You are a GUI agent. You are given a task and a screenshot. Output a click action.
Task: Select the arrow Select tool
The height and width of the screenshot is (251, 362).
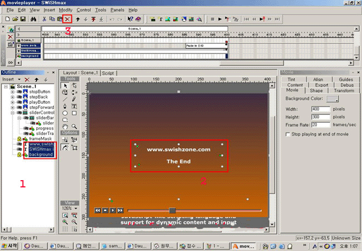click(65, 86)
